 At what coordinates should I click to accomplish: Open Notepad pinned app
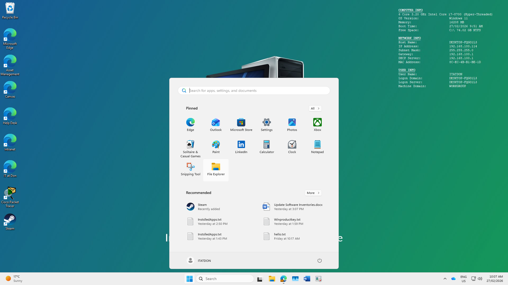317,147
